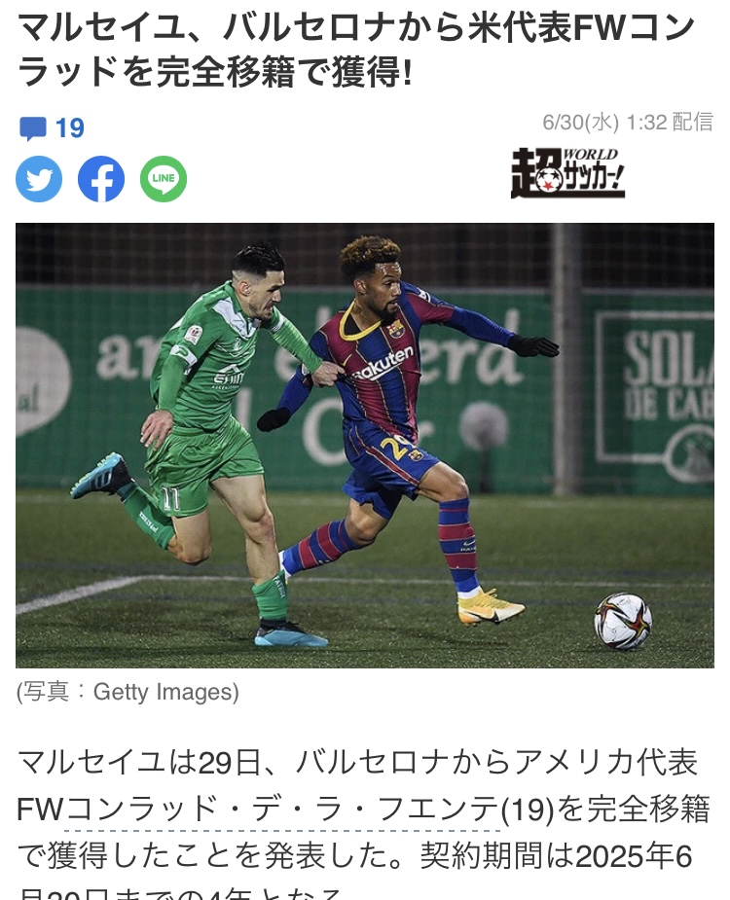The image size is (730, 900).
Task: Open the comments speech bubble icon
Action: [x=33, y=128]
